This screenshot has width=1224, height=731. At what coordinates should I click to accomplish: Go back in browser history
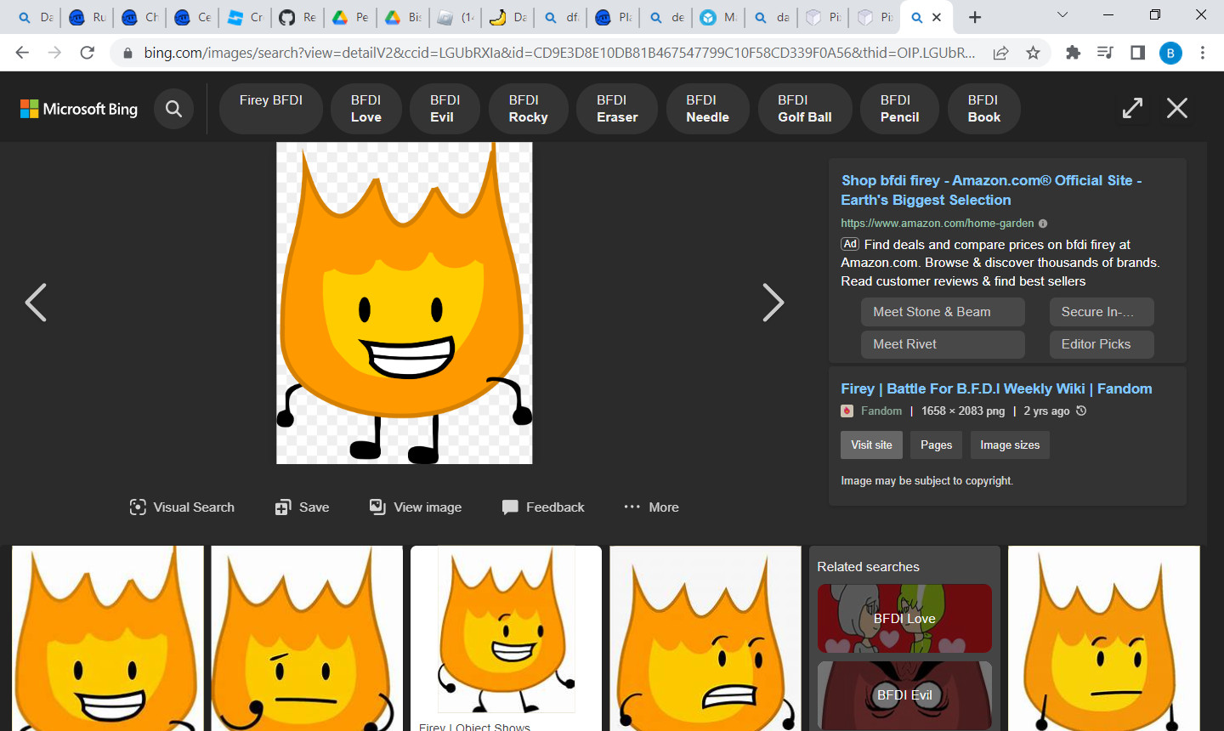[x=22, y=53]
